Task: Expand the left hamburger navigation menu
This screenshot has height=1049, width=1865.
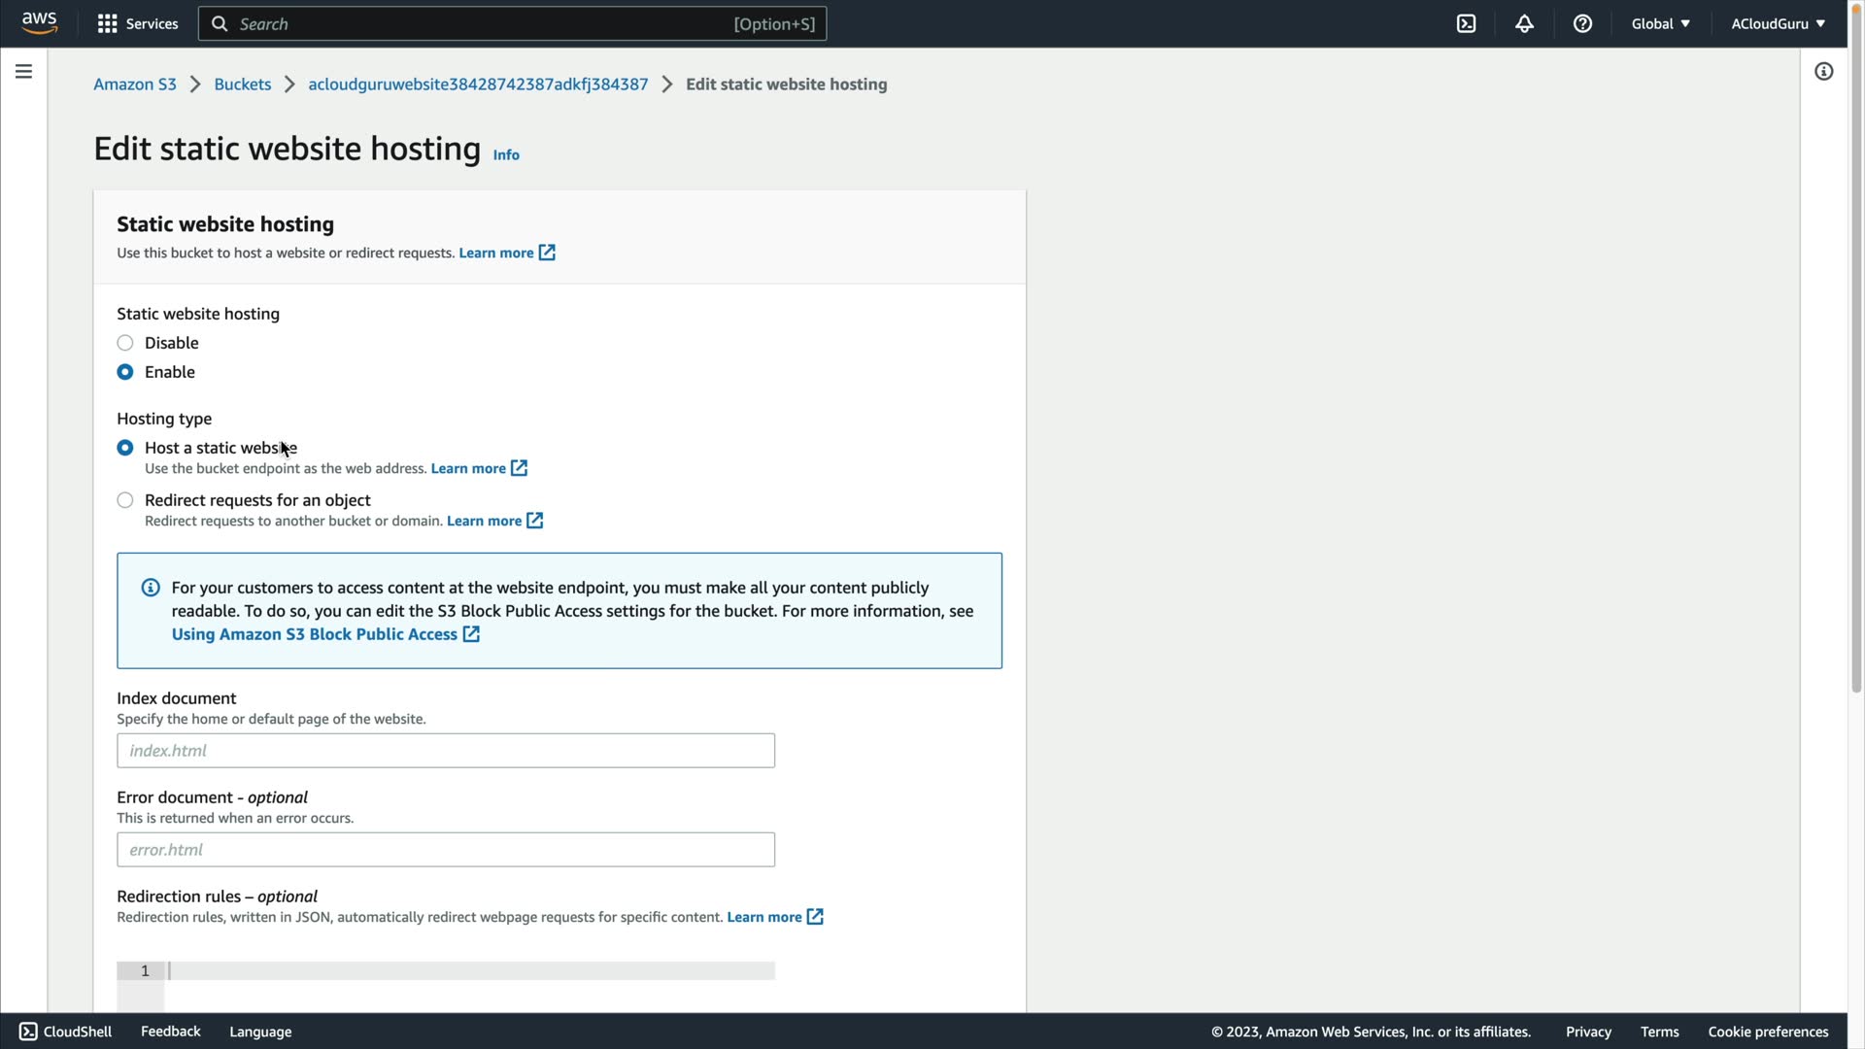Action: tap(23, 71)
